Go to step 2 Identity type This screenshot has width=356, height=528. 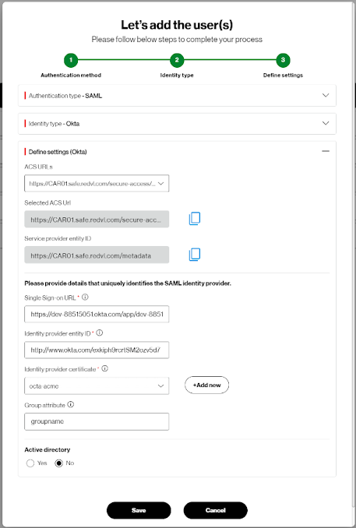pyautogui.click(x=177, y=60)
